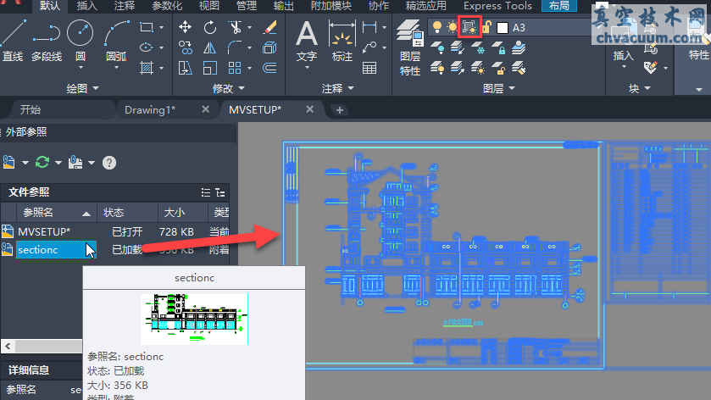Click the Mirror tool icon

tap(210, 47)
